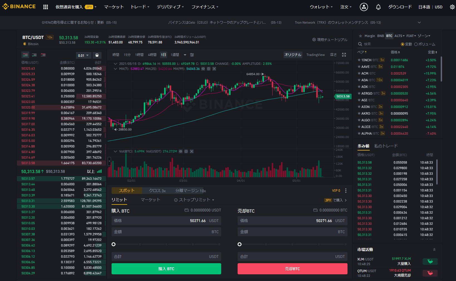Open the apps grid menu icon

[46, 7]
